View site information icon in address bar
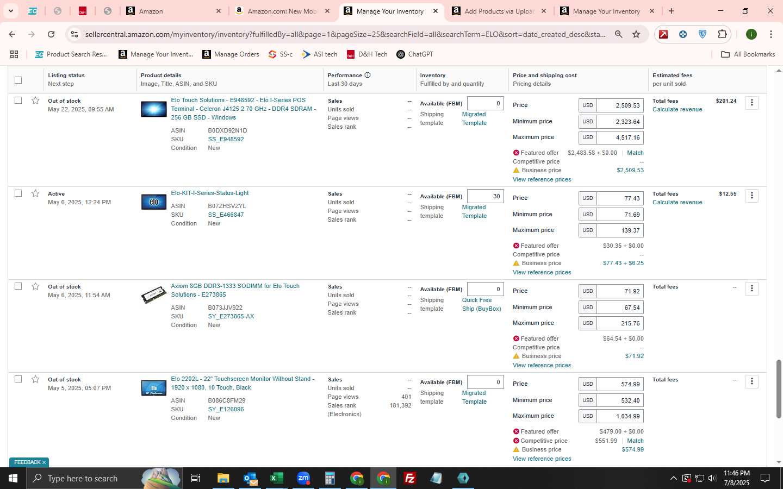Viewport: 783px width, 489px height. tap(74, 34)
